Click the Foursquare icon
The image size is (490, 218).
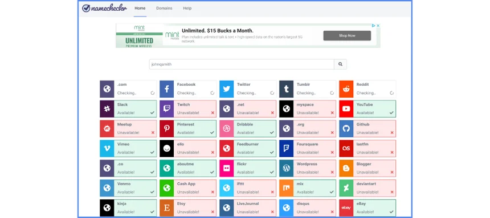coord(286,149)
